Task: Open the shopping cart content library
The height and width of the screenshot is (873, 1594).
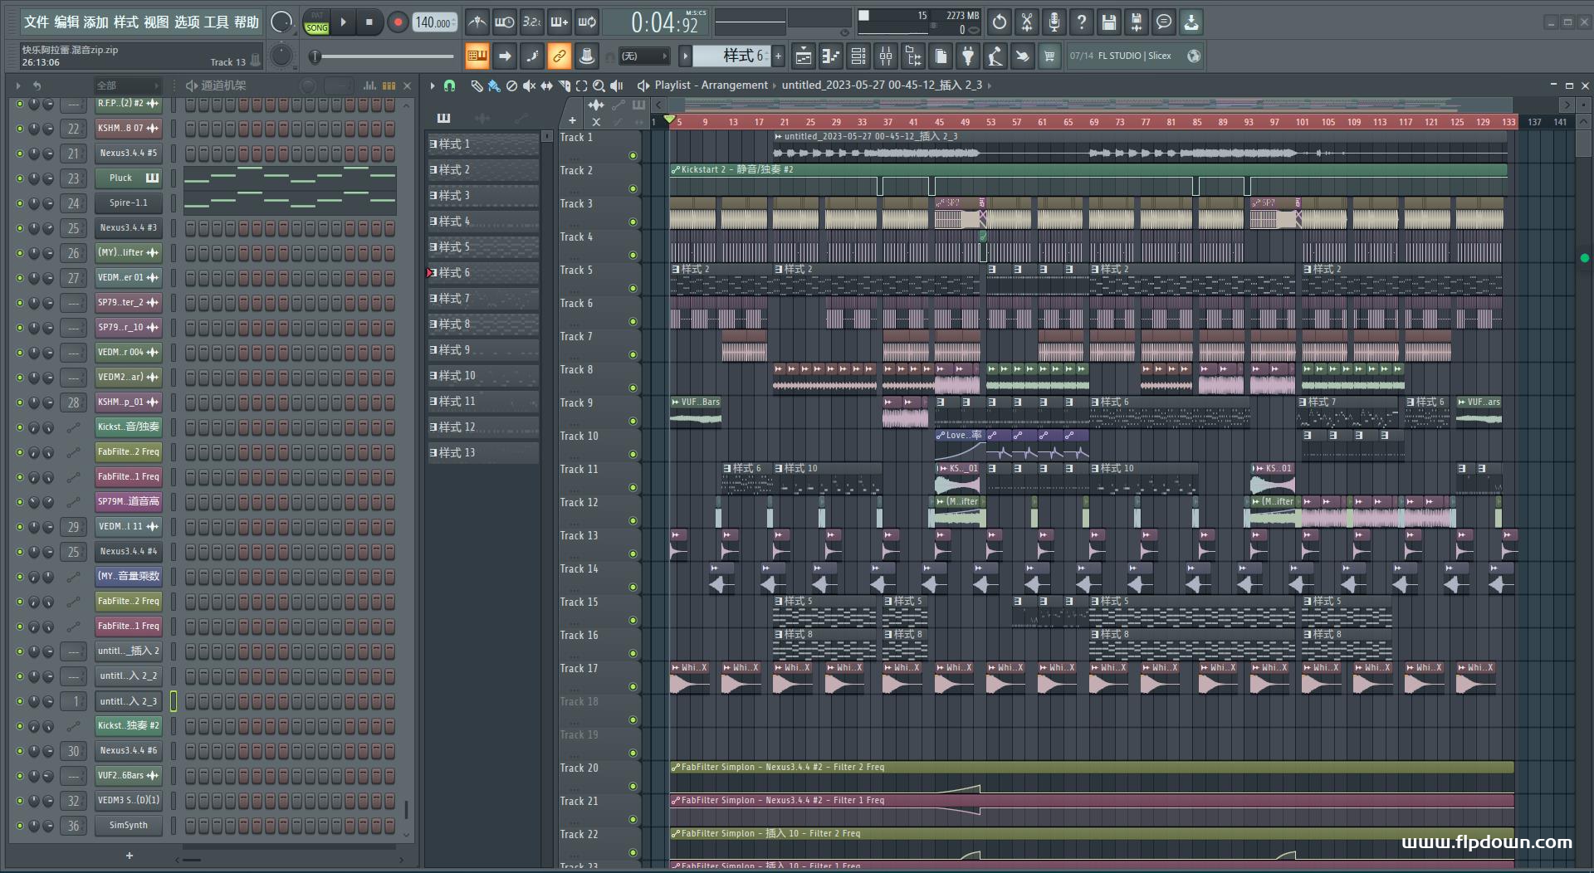Action: [1049, 56]
